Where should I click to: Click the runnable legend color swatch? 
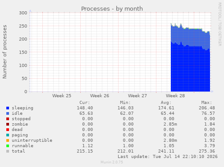[x=8, y=146]
